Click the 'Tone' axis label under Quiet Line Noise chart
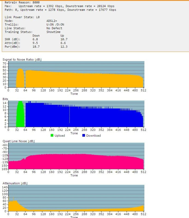 [x=74, y=175]
